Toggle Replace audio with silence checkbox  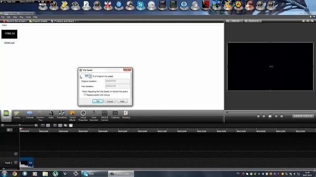click(x=85, y=95)
